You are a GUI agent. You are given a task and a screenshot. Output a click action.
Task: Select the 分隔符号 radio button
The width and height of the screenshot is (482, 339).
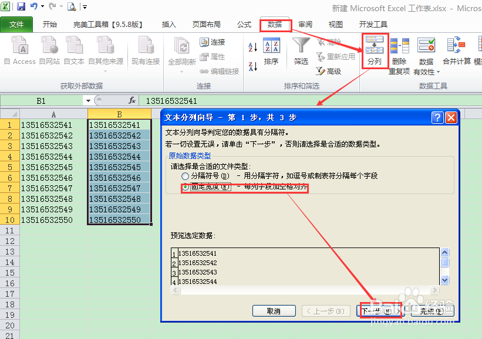[186, 176]
